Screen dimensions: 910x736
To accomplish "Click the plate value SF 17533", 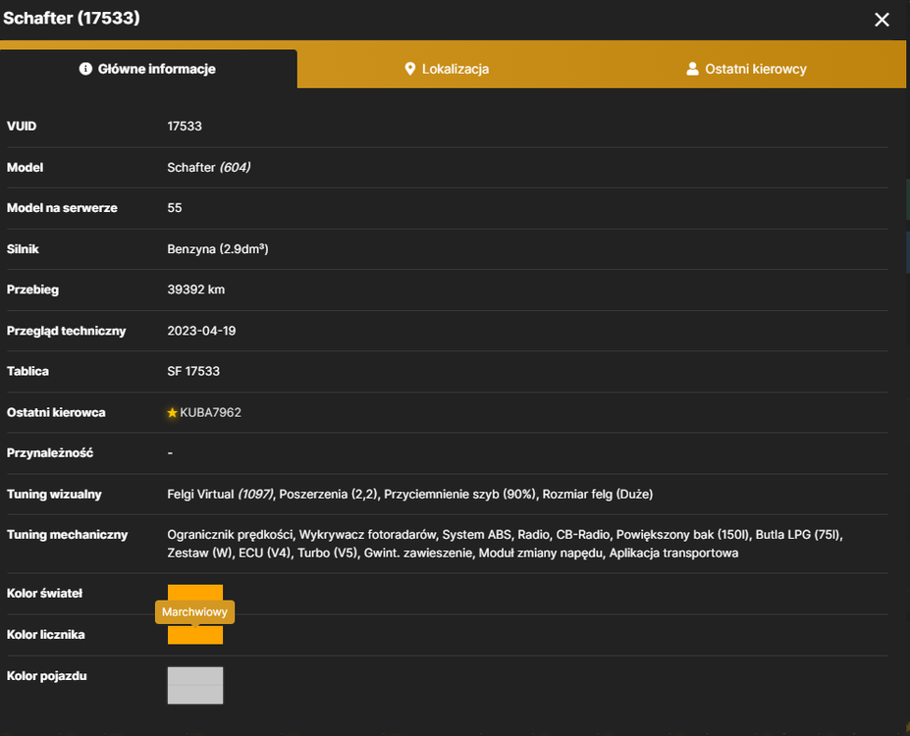I will point(193,371).
